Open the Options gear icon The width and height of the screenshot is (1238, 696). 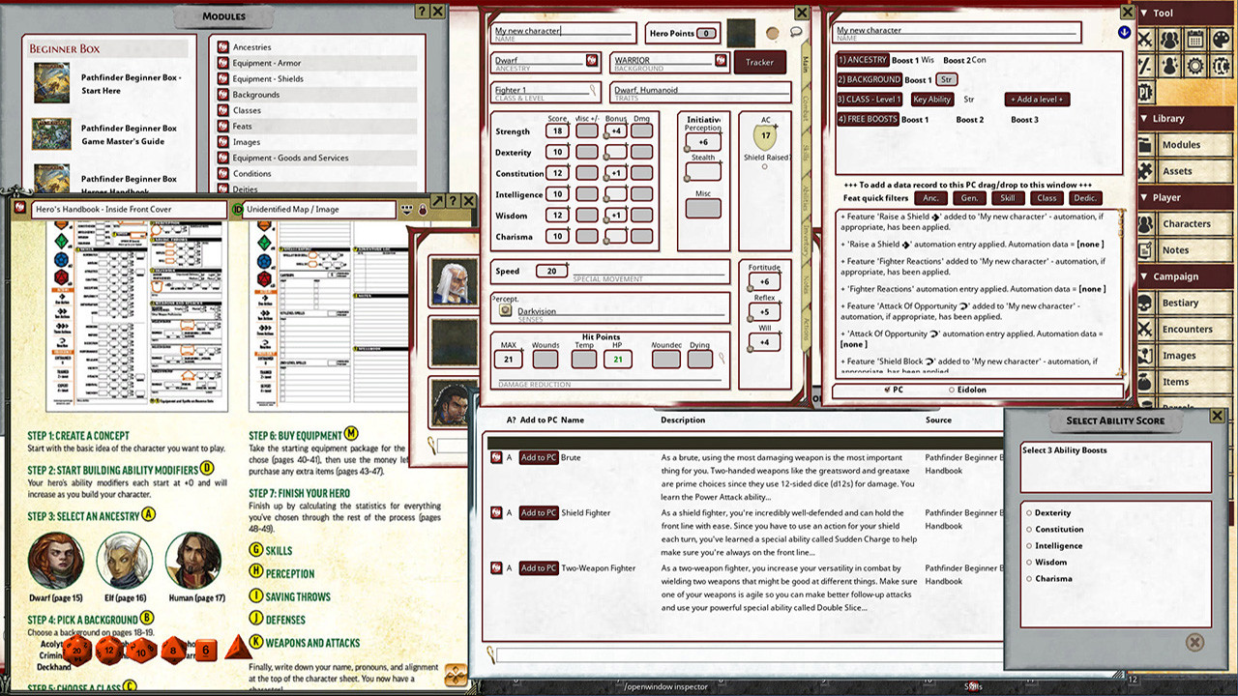pos(1194,65)
